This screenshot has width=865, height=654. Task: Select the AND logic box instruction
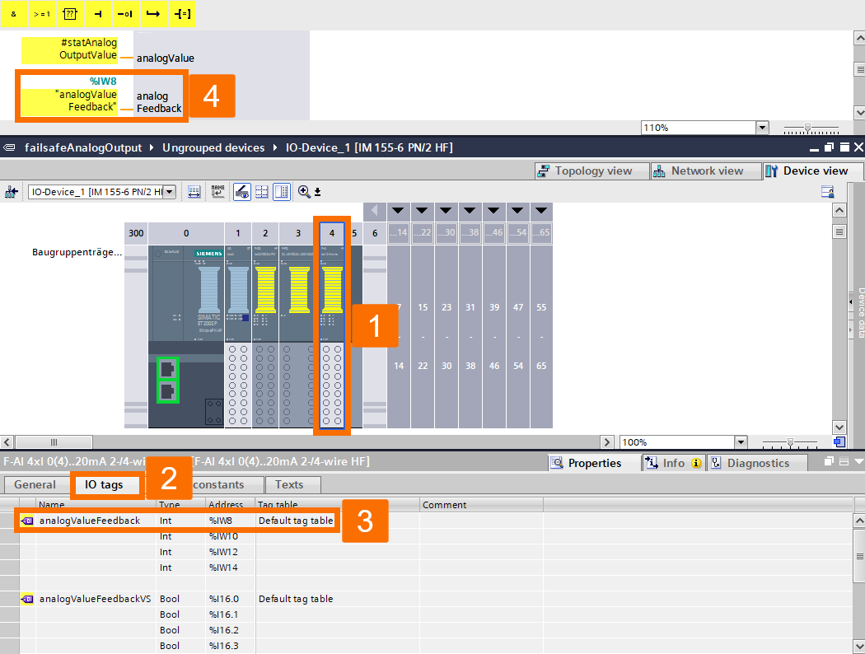point(13,13)
